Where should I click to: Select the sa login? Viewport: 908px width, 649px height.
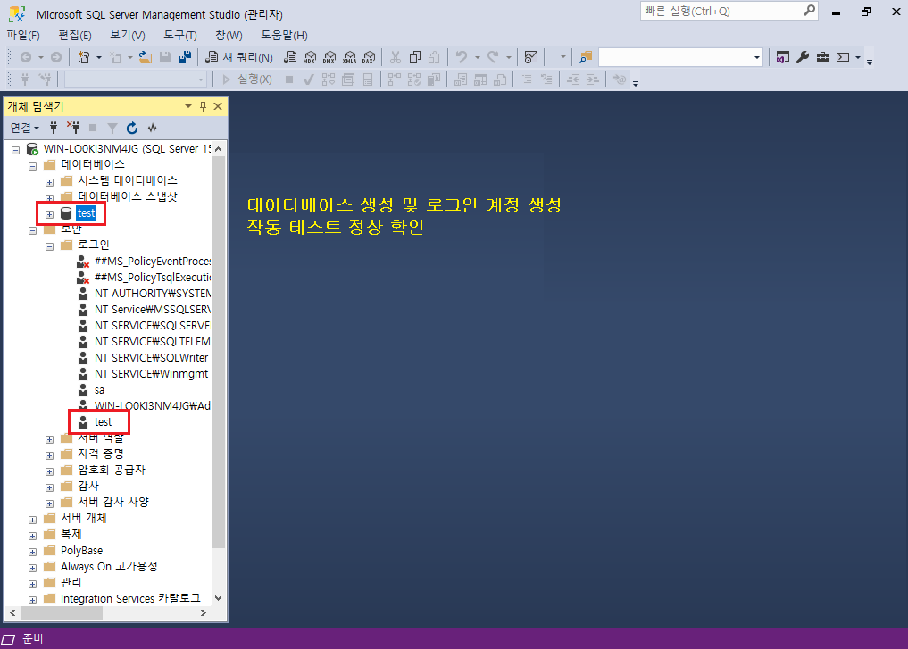coord(99,389)
